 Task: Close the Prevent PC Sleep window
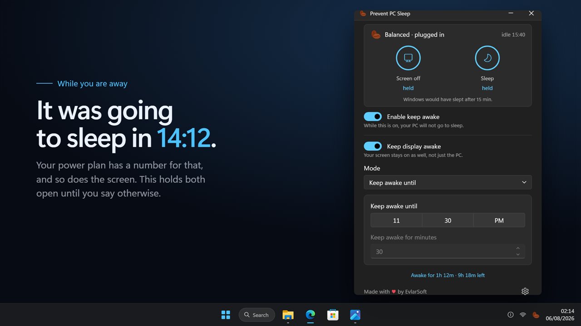[x=531, y=14]
